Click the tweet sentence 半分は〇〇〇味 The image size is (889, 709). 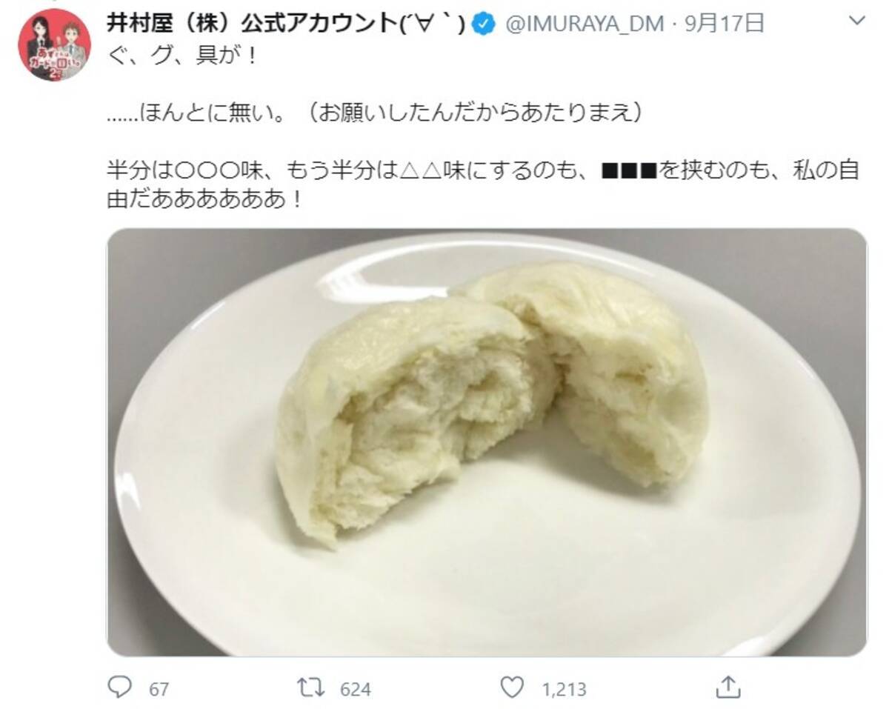(483, 172)
